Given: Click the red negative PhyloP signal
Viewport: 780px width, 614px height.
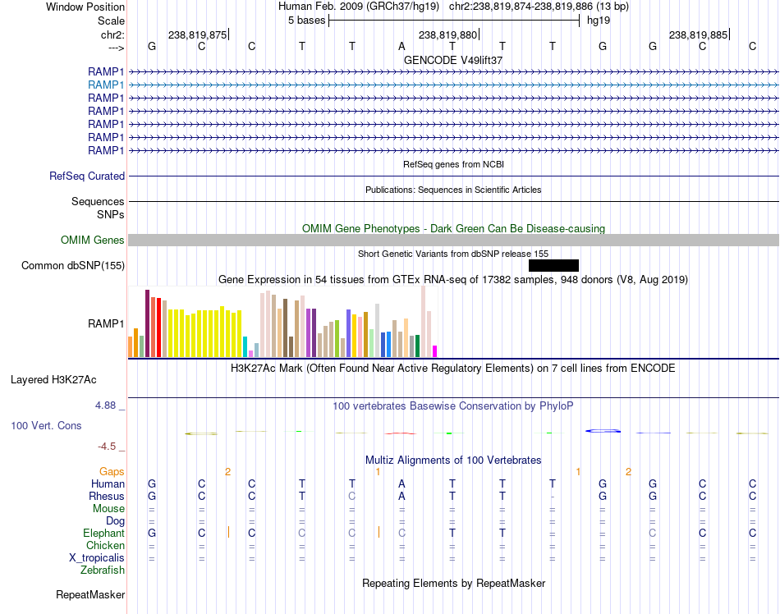Looking at the screenshot, I should pyautogui.click(x=401, y=433).
